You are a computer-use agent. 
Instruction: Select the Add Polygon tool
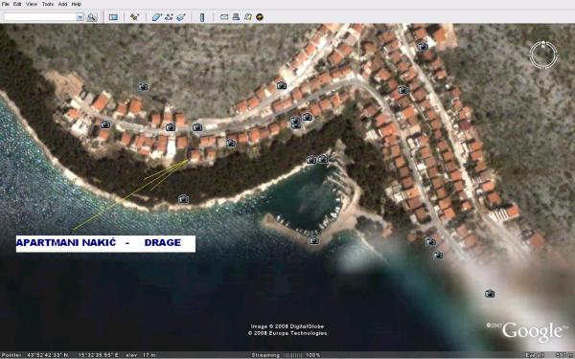(157, 17)
